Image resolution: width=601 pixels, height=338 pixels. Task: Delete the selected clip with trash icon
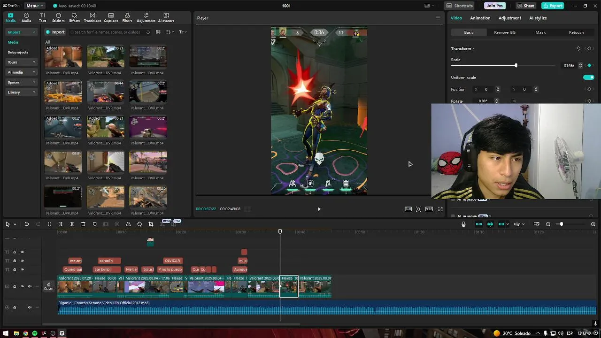pos(83,224)
